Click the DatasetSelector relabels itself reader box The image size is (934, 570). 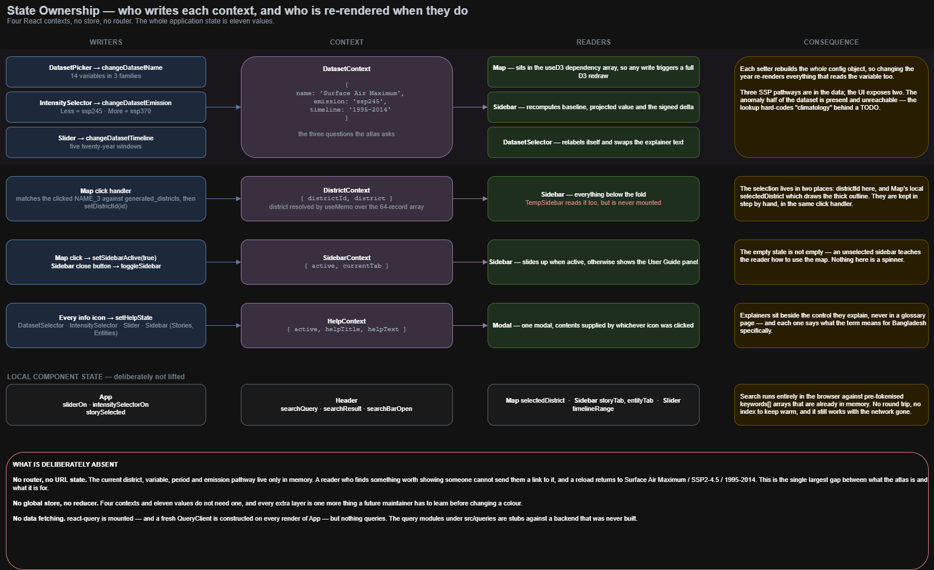pyautogui.click(x=593, y=142)
